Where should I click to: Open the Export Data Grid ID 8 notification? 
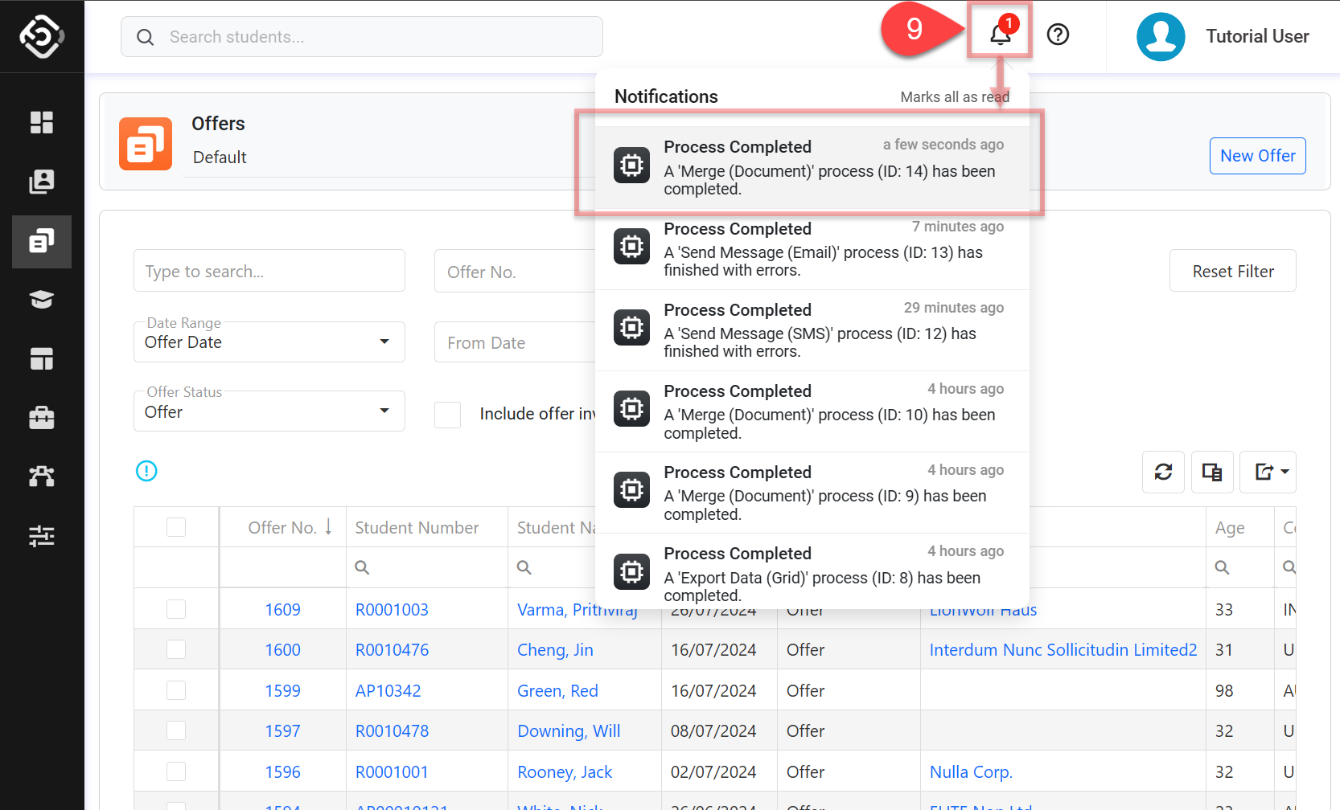pyautogui.click(x=812, y=573)
